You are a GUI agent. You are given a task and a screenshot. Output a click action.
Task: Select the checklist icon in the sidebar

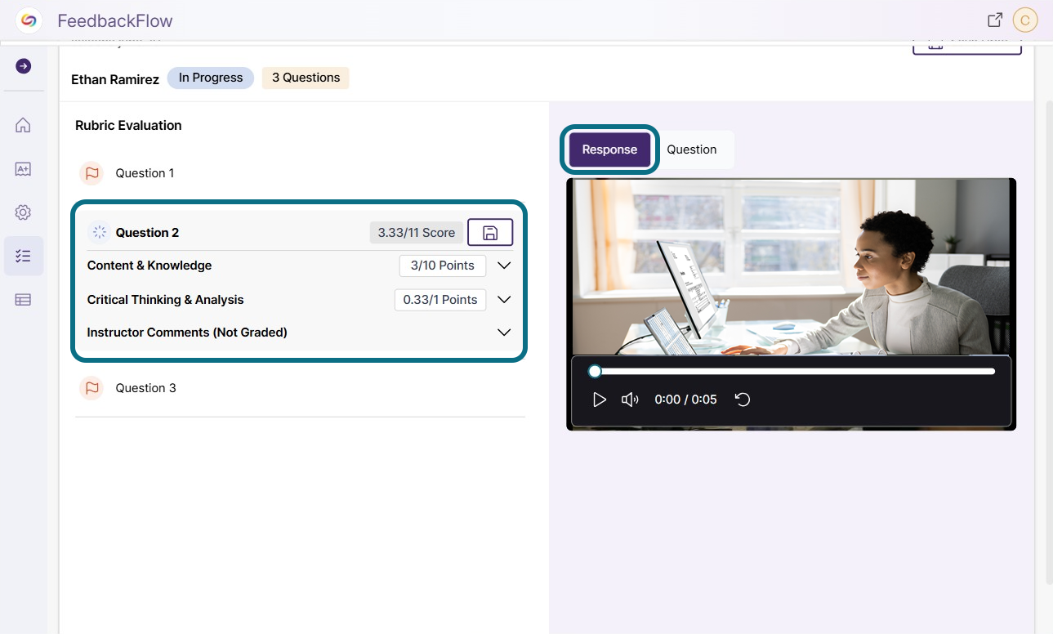pyautogui.click(x=23, y=256)
